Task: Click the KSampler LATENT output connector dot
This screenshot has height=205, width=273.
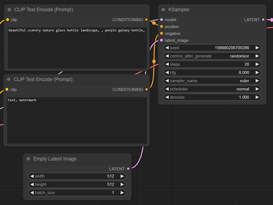Action: tap(263, 20)
